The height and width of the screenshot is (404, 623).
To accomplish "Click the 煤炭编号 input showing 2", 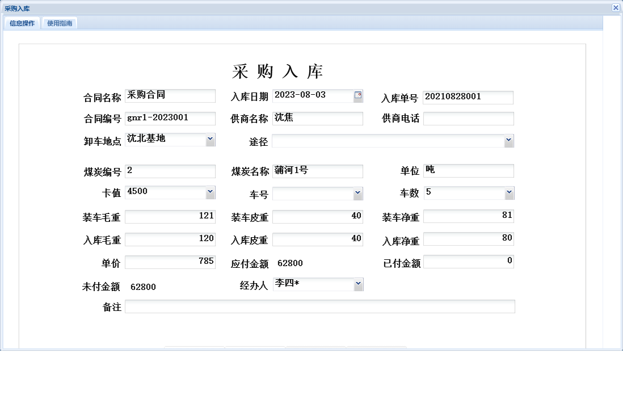I will point(170,170).
